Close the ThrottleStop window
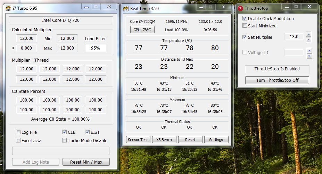Viewport: 322px width, 174px height. point(309,7)
